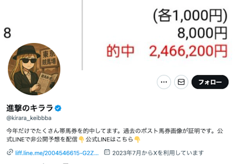Screen dimensions: 235x164
Task: Click the chain link icon beside URL
Action: tap(10, 153)
